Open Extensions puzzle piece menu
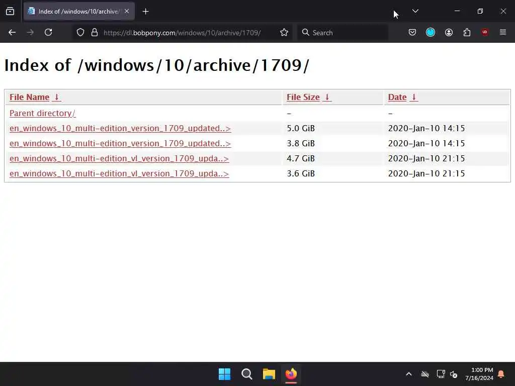The image size is (515, 386). point(467,32)
